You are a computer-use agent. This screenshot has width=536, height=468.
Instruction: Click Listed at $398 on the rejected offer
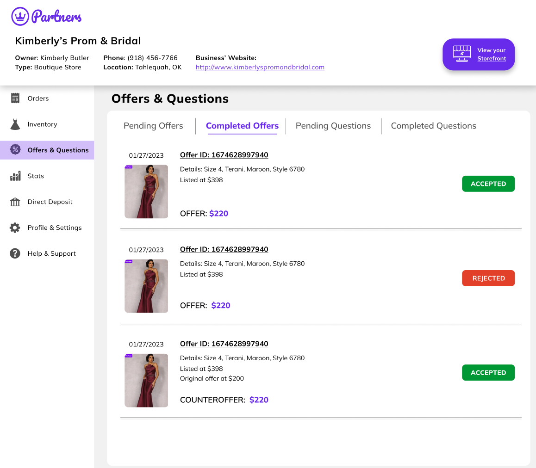(201, 274)
